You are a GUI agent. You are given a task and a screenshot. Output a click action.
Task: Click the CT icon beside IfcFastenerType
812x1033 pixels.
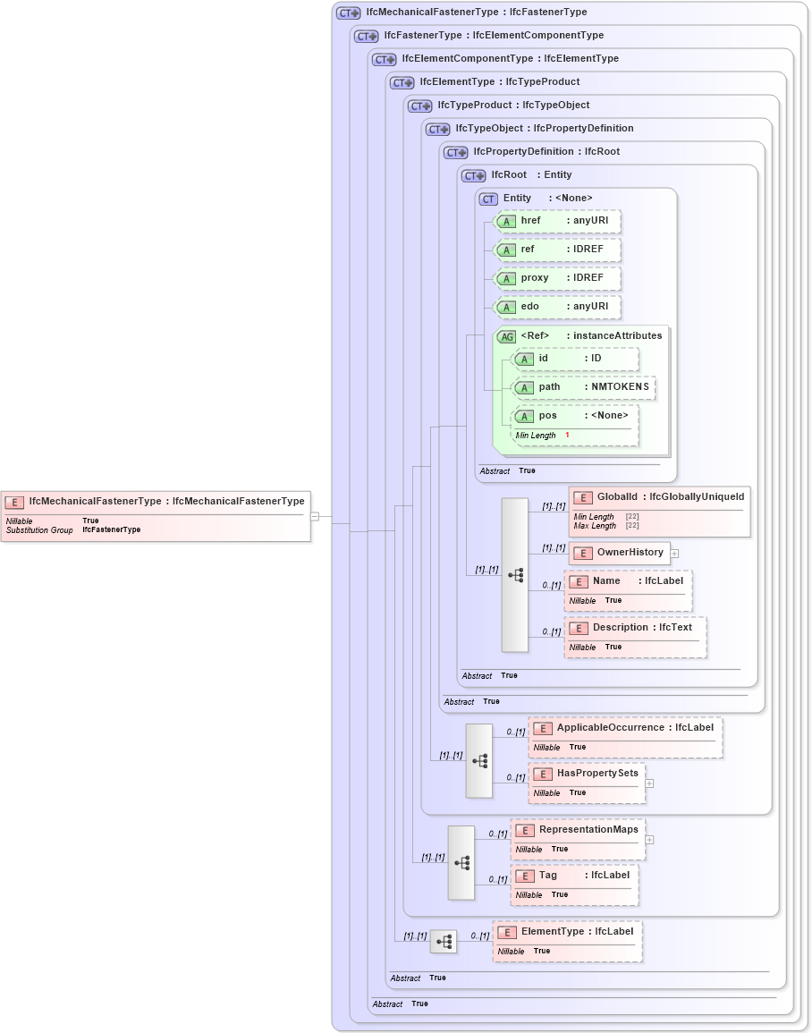(365, 36)
